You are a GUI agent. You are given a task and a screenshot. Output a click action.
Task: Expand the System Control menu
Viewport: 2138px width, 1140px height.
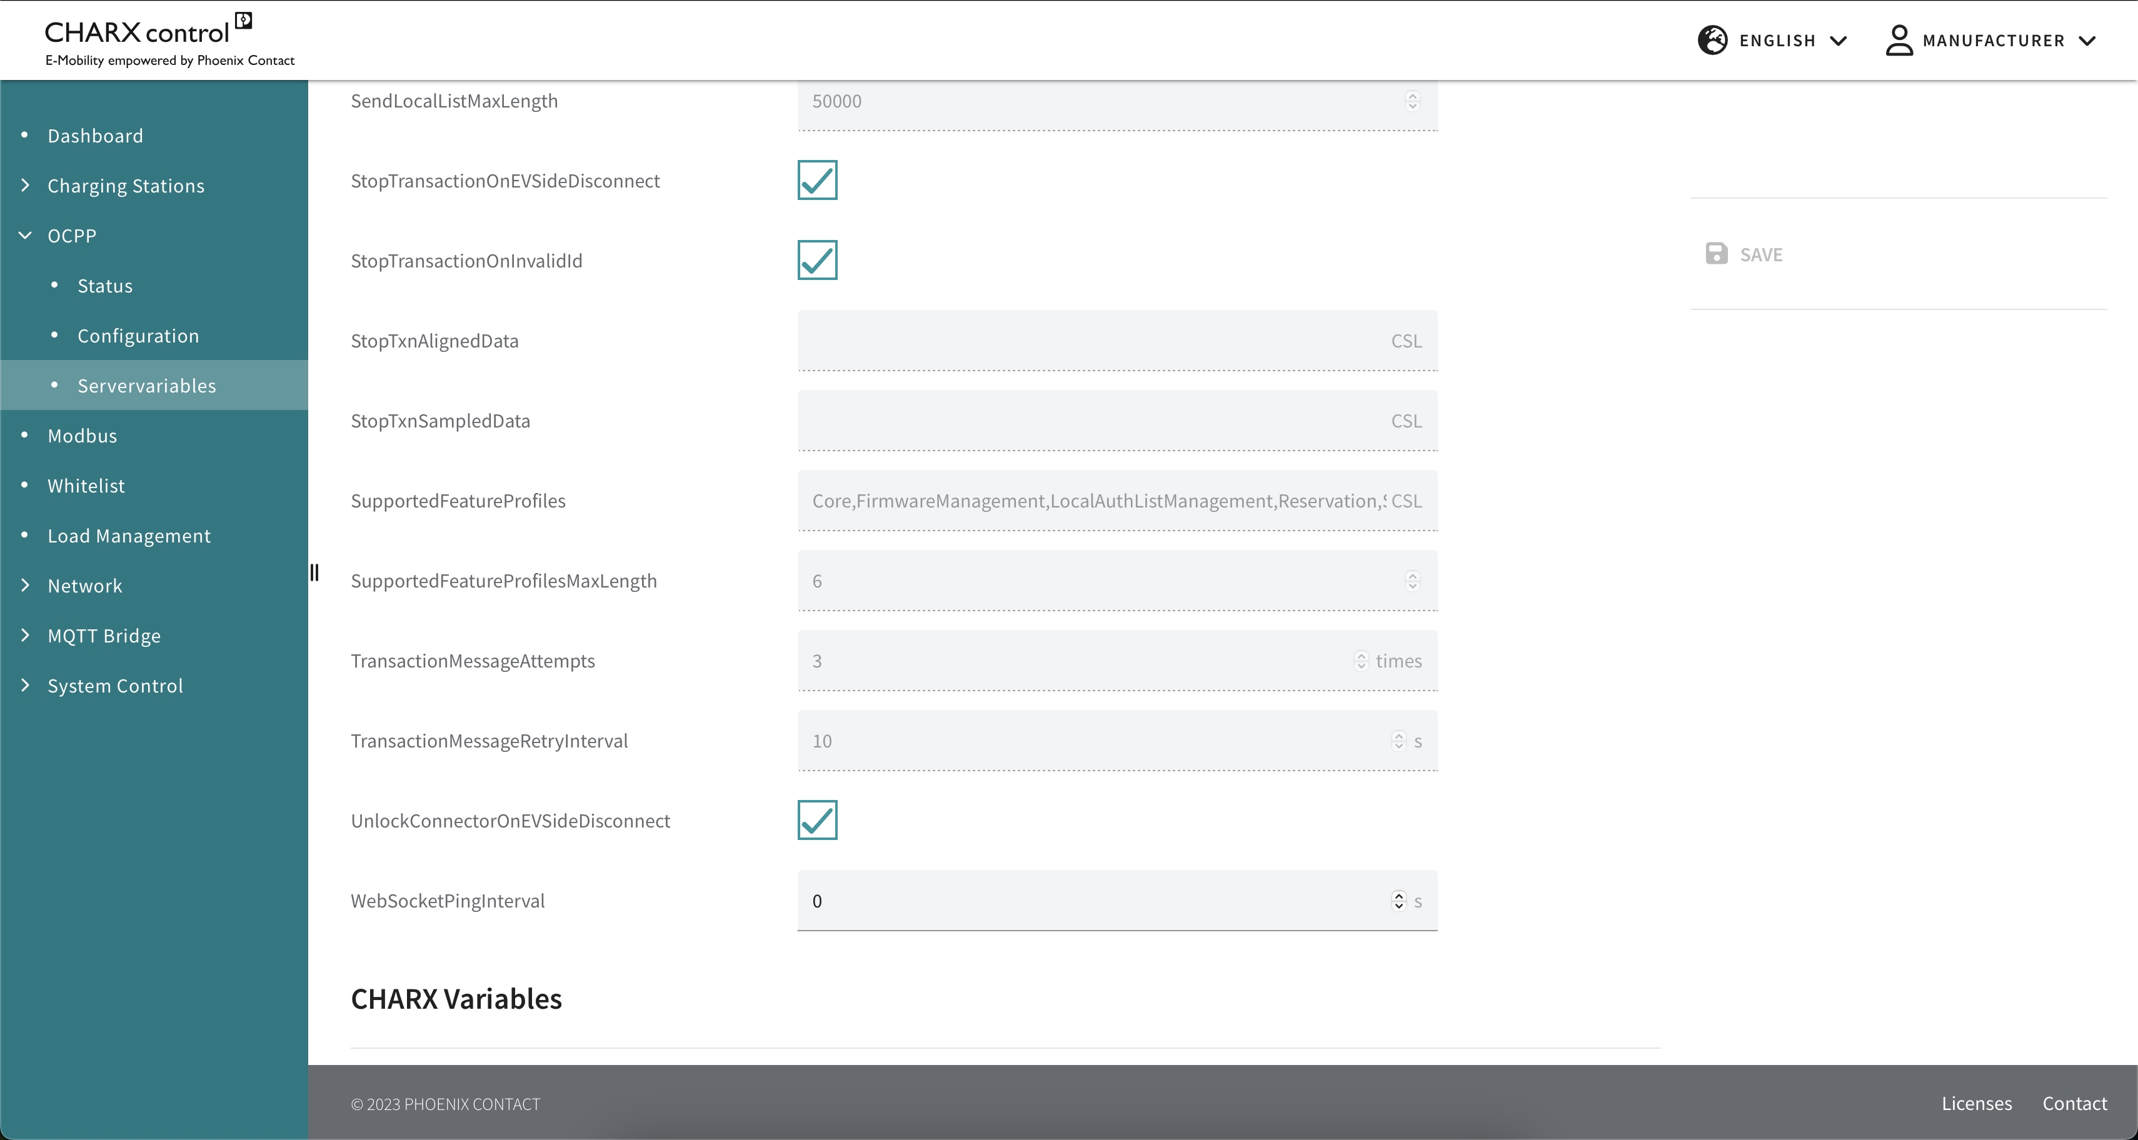coord(25,686)
